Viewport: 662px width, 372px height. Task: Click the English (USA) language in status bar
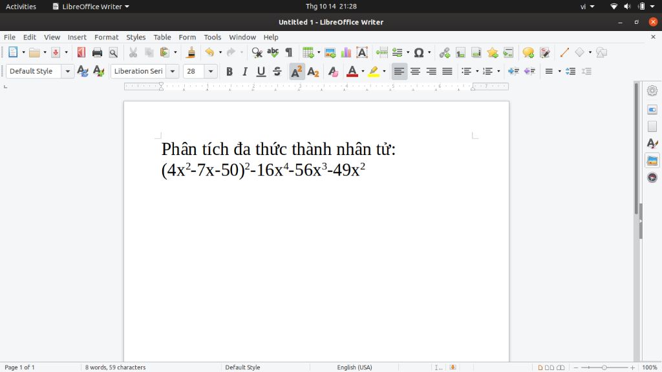(354, 367)
